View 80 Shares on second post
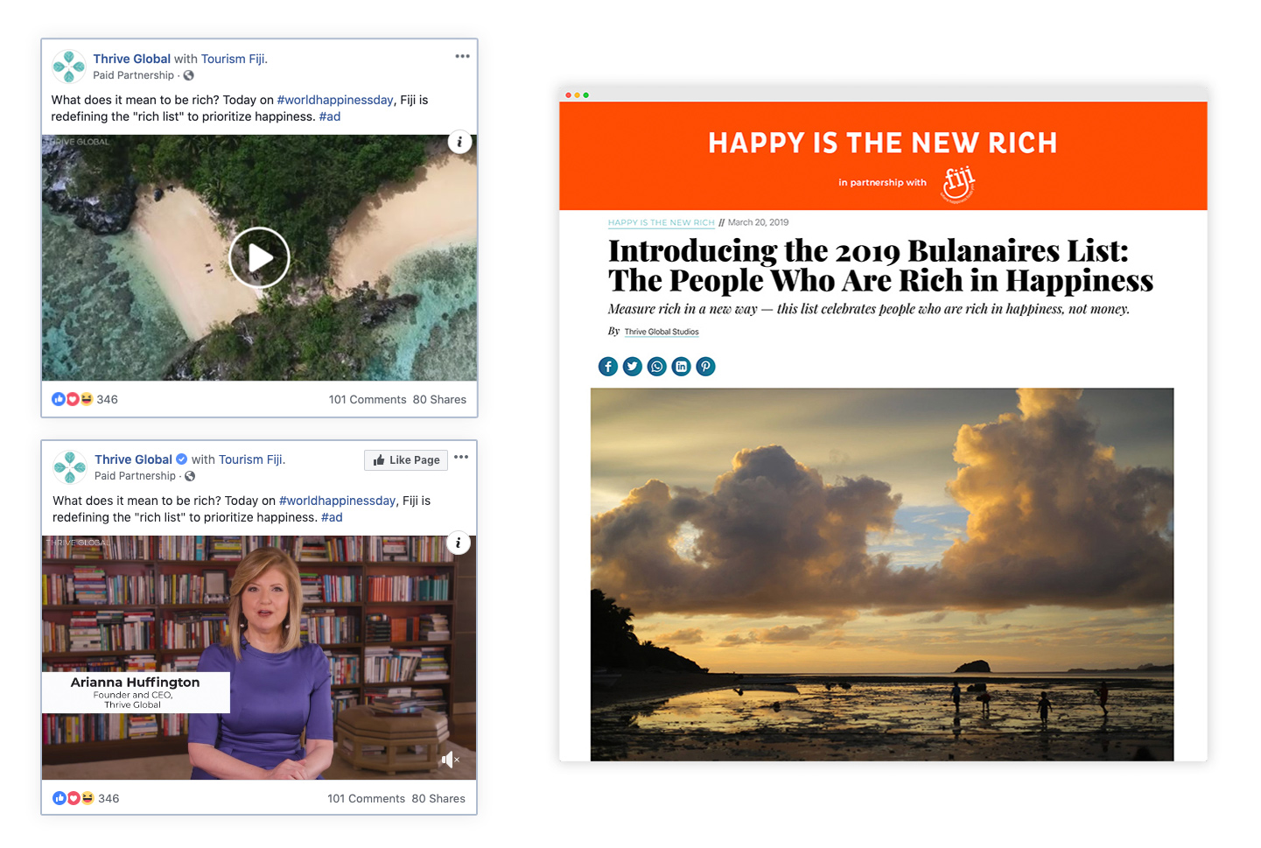 [438, 798]
